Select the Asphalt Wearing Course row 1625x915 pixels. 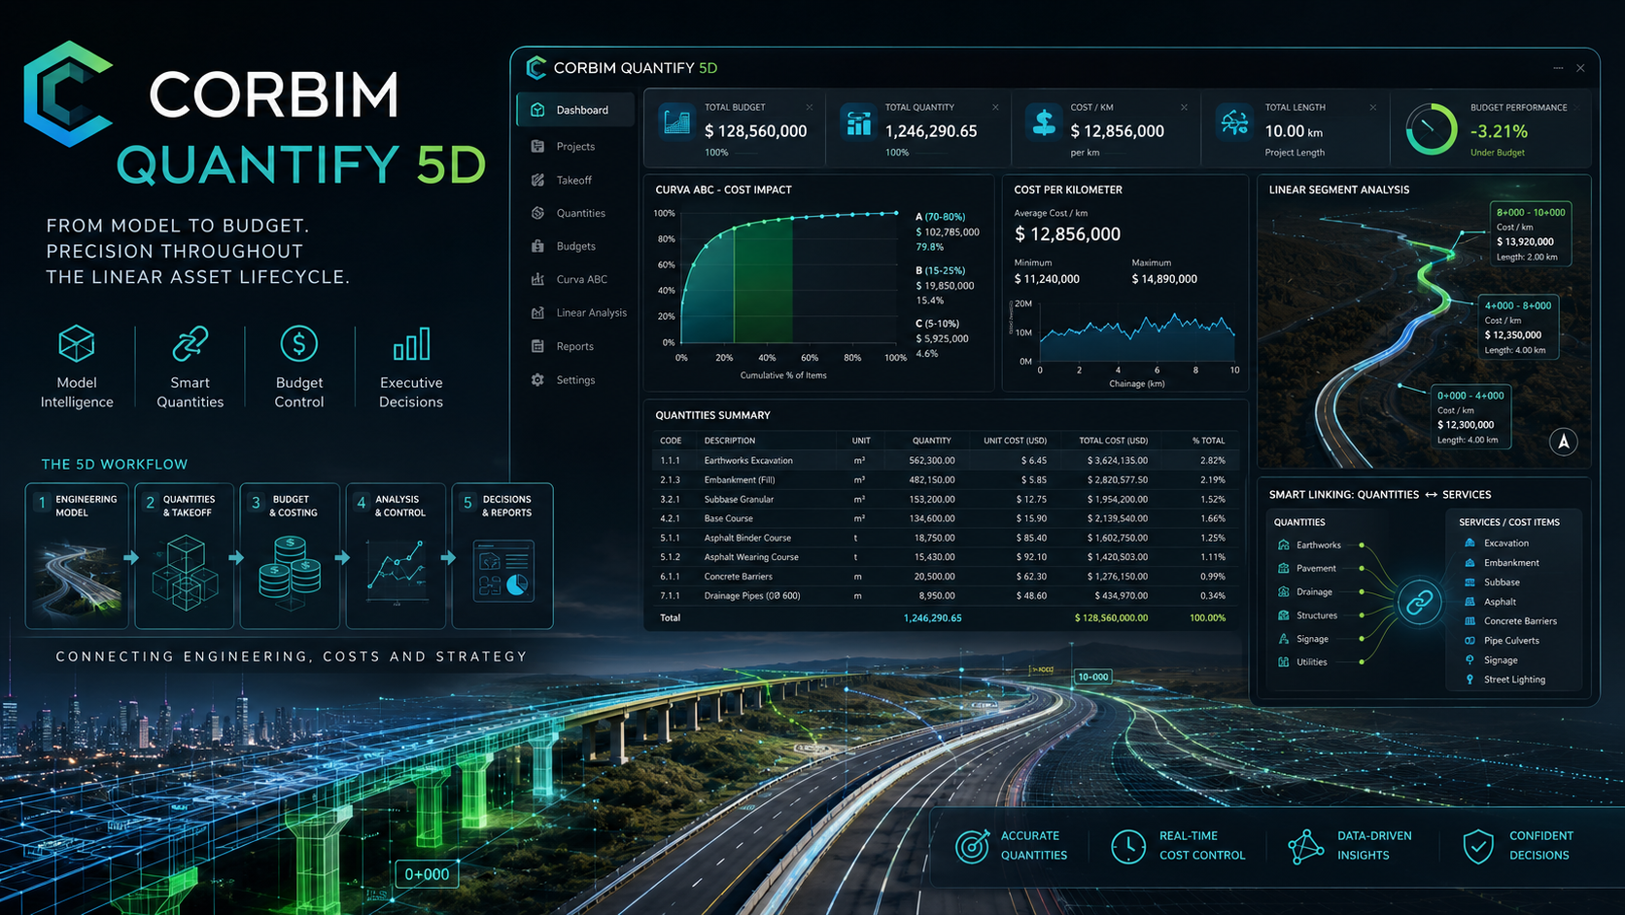tap(945, 557)
